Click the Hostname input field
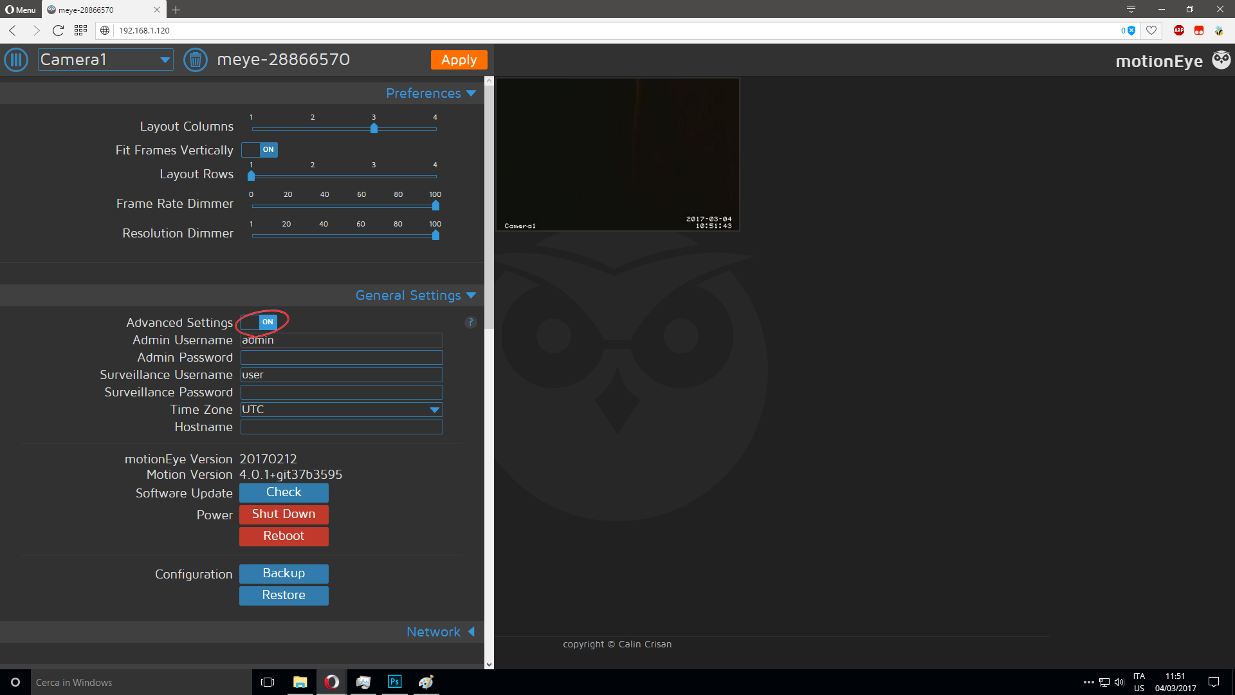The height and width of the screenshot is (695, 1235). coord(342,427)
